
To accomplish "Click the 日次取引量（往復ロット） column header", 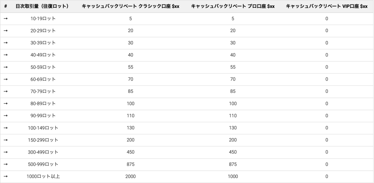I will tap(43, 7).
